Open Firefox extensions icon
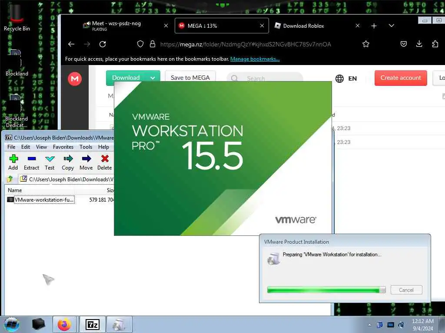 tap(435, 44)
